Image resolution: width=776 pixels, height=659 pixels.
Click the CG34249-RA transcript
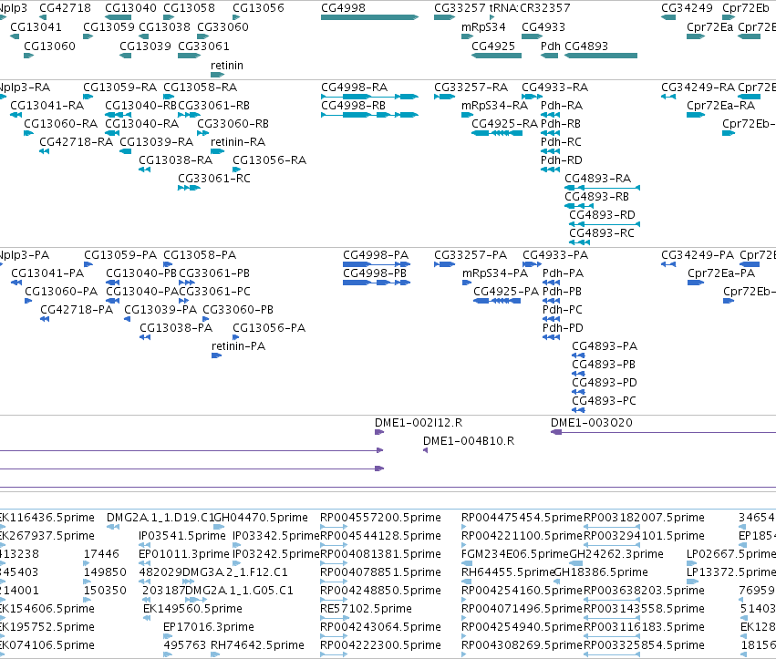point(668,97)
